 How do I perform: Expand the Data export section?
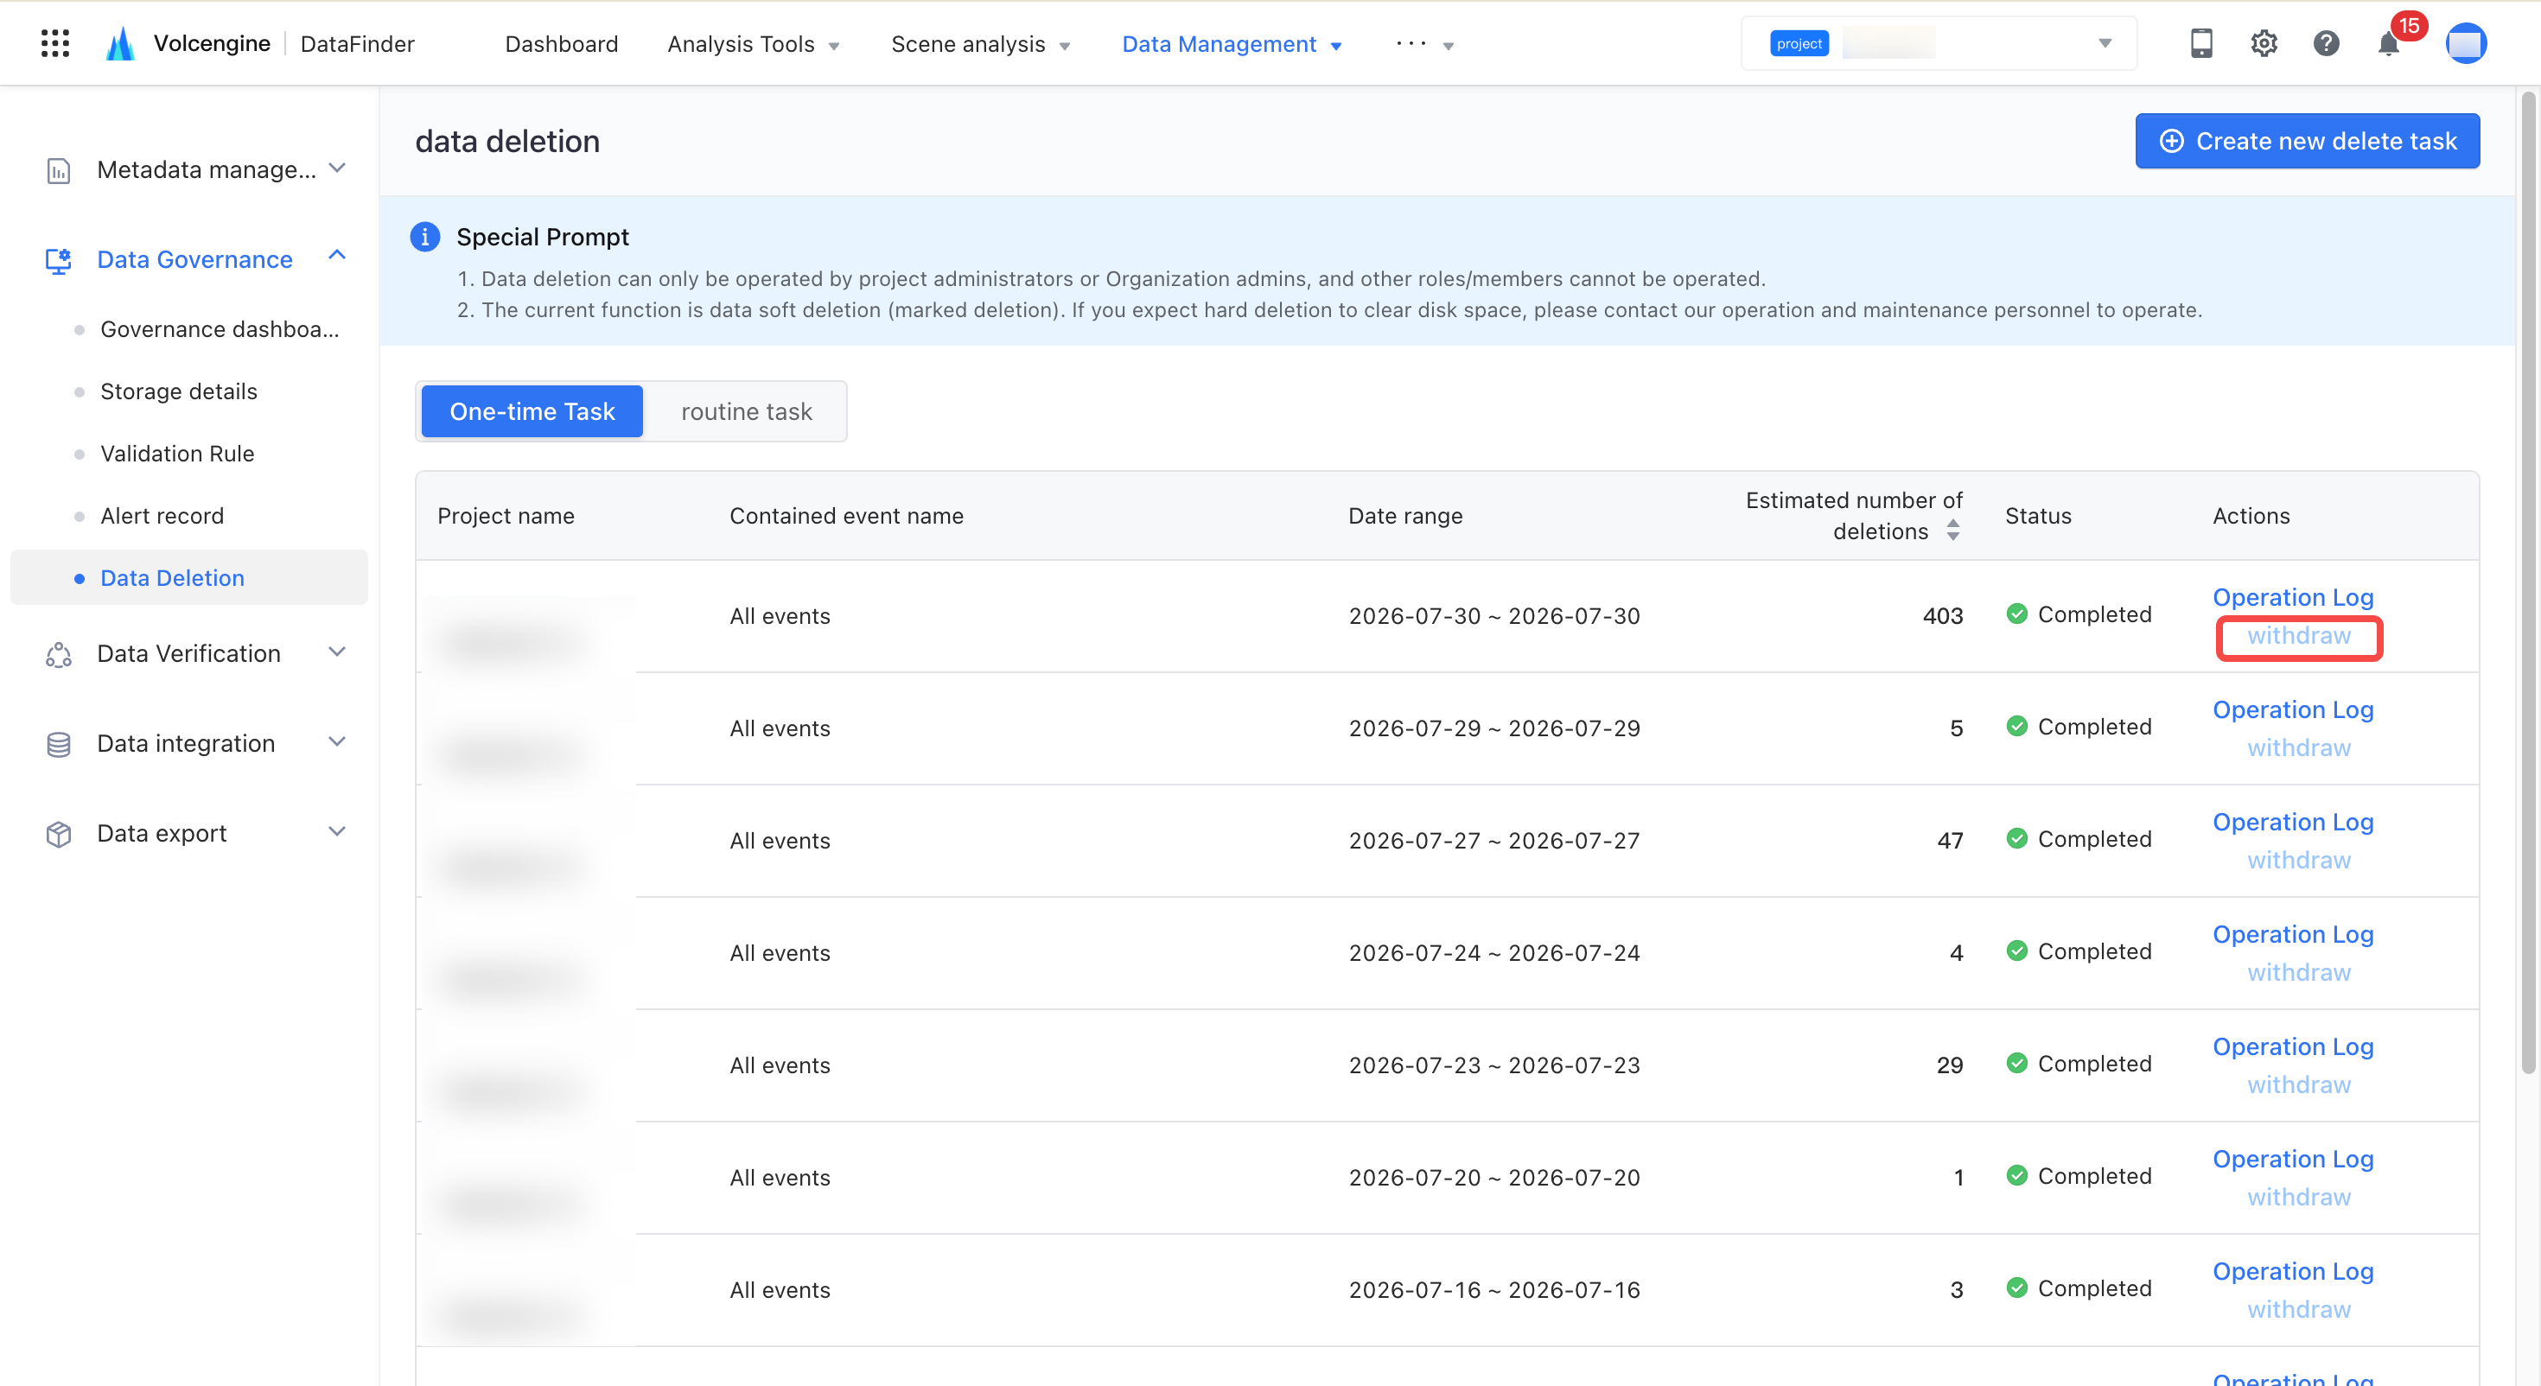click(336, 830)
